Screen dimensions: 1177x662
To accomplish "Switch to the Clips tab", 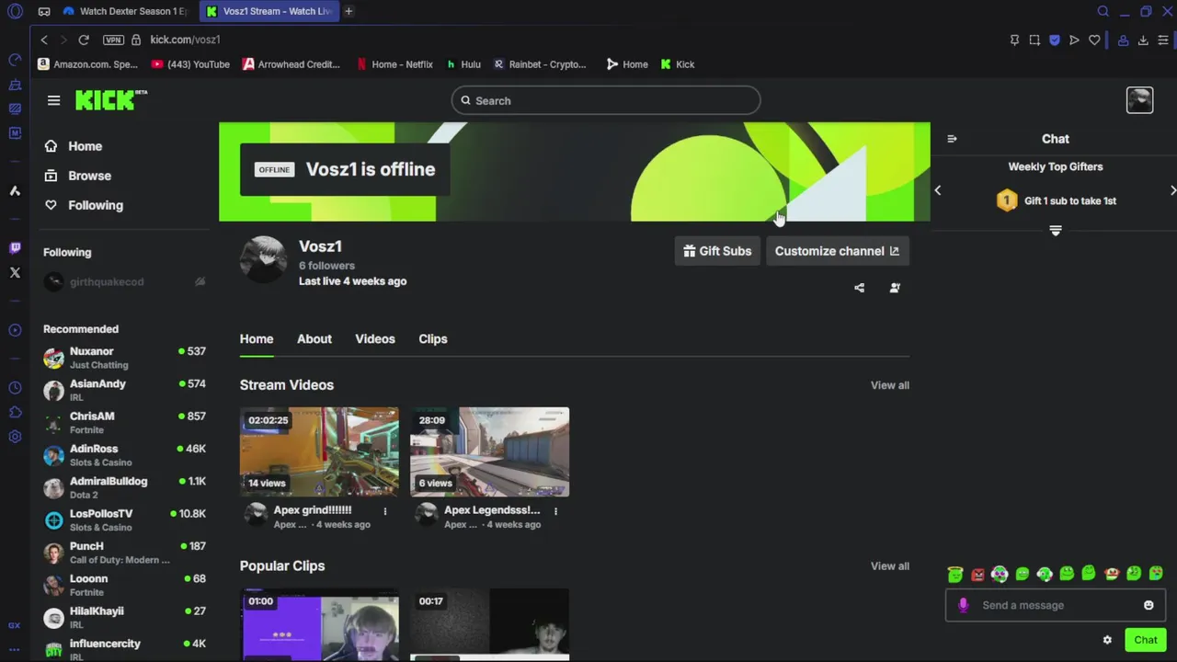I will click(433, 339).
